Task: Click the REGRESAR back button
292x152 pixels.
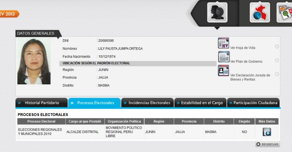Action: pos(268,144)
